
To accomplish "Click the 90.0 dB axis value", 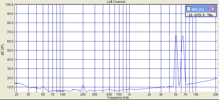I will point(10,14).
